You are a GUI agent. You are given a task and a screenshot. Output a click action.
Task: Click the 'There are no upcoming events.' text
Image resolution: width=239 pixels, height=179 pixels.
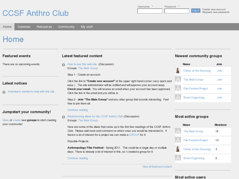coord(21,64)
